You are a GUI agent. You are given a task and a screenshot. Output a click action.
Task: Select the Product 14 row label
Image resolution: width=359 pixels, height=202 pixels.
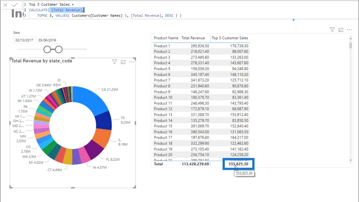[163, 120]
